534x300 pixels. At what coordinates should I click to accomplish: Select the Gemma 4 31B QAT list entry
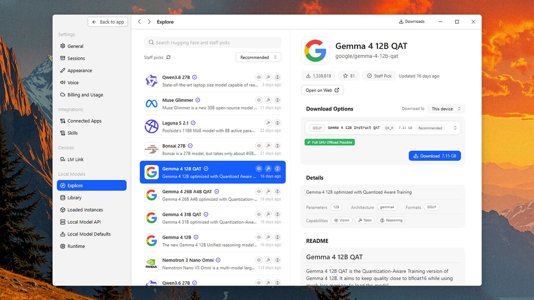point(213,218)
